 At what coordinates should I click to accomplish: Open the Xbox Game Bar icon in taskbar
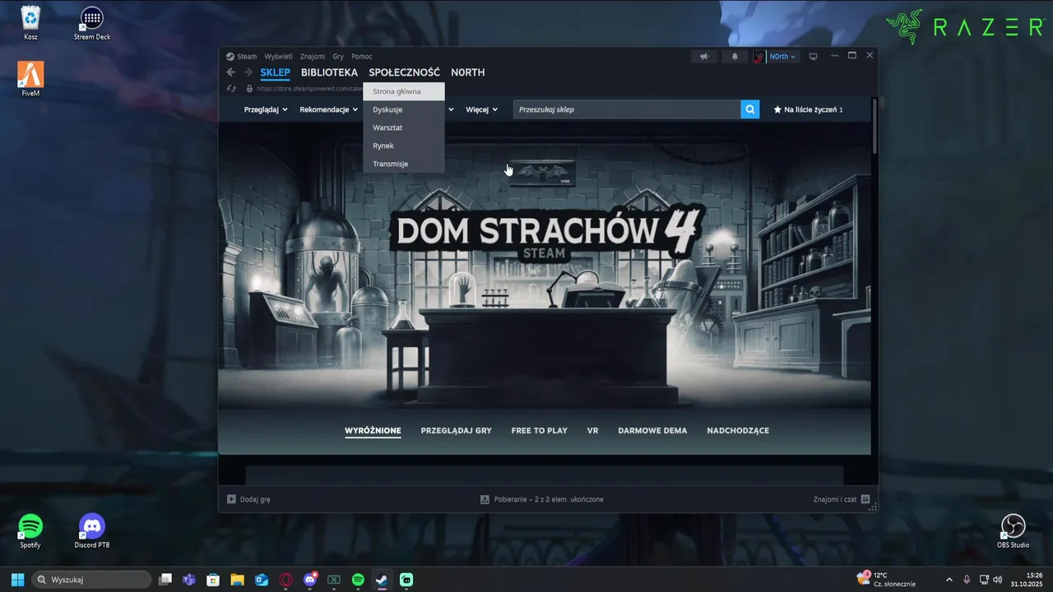click(x=334, y=580)
